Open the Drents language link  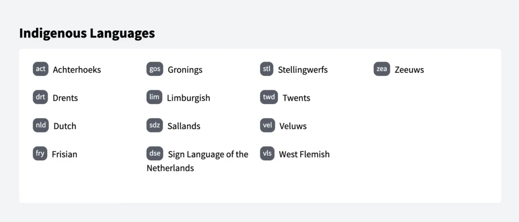(x=65, y=98)
